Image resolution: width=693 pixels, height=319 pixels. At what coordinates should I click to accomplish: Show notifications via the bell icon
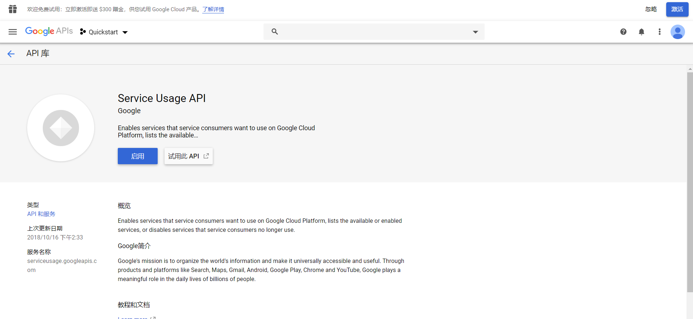pos(641,32)
